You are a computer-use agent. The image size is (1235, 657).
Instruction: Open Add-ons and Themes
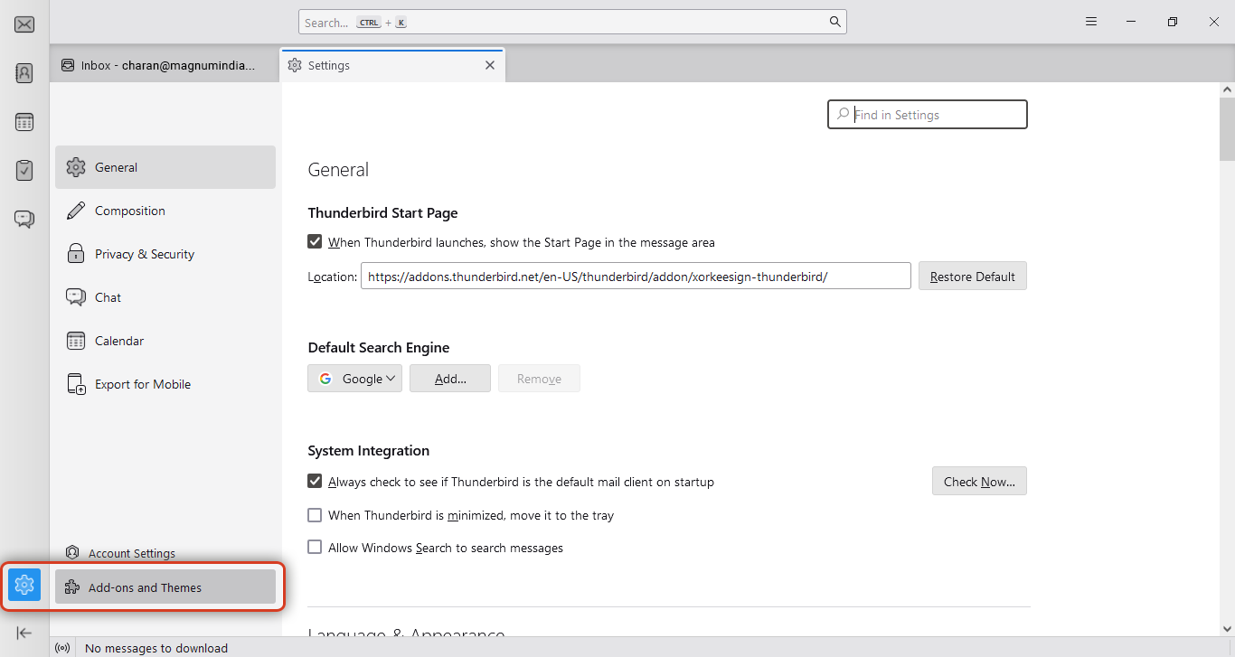(x=165, y=587)
